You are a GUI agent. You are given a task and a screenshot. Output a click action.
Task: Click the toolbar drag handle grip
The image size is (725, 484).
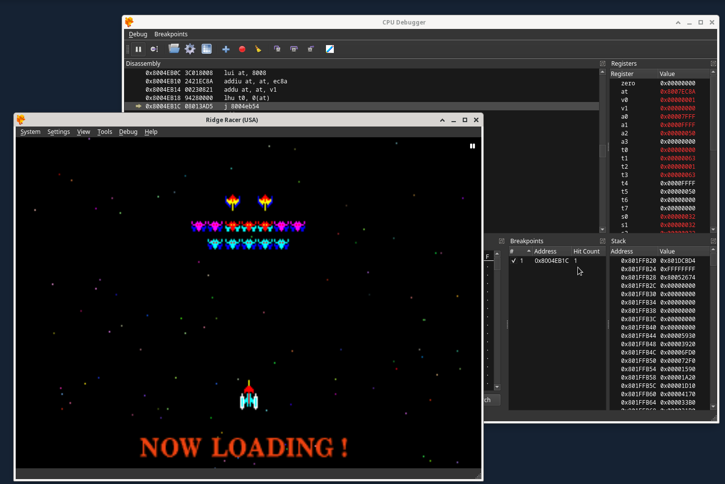click(x=128, y=49)
